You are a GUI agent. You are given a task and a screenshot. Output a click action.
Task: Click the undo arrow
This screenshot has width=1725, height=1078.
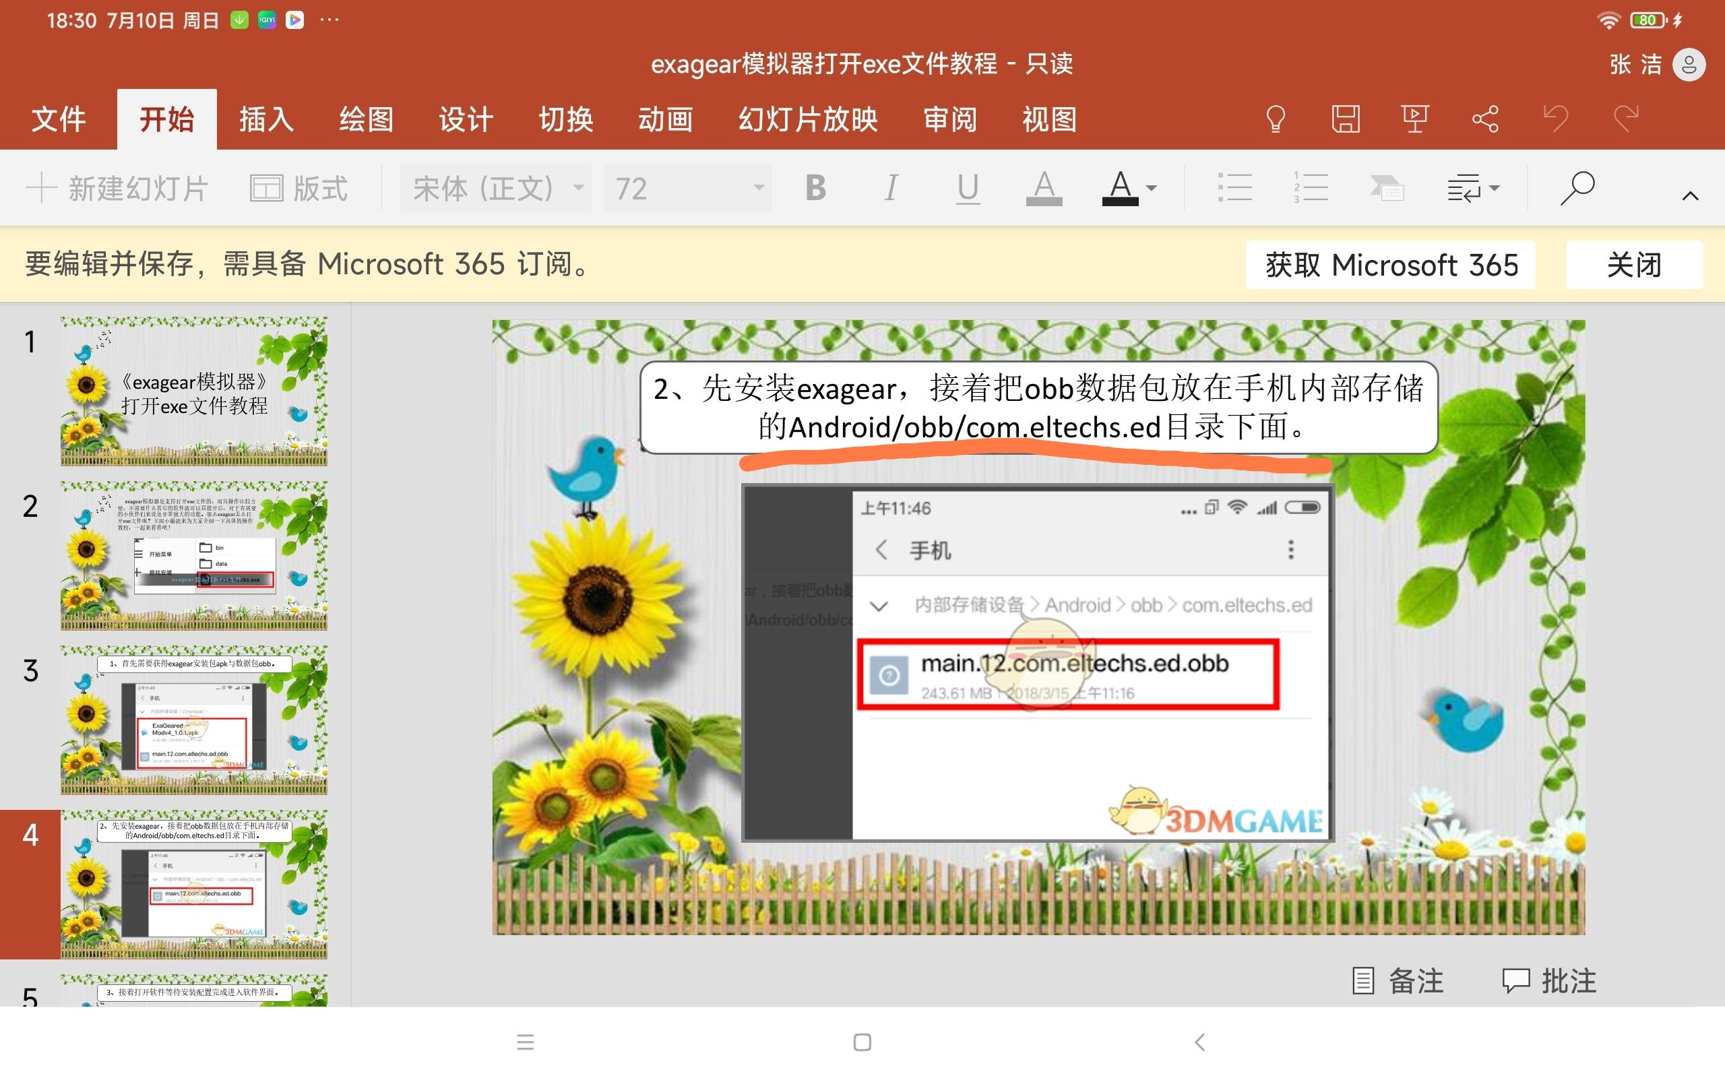(1556, 119)
